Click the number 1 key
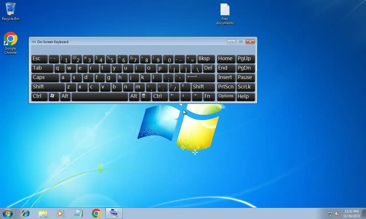Viewport: 366px width, 219px height. (x=65, y=59)
